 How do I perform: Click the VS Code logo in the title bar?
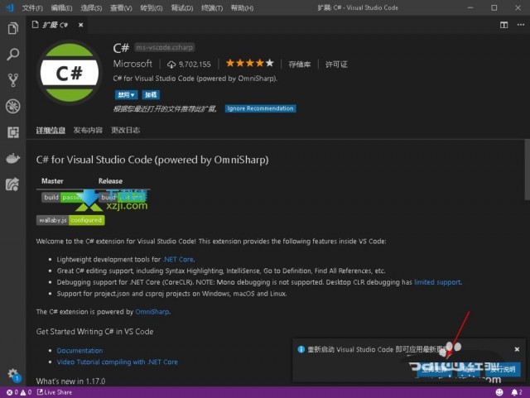(10, 7)
